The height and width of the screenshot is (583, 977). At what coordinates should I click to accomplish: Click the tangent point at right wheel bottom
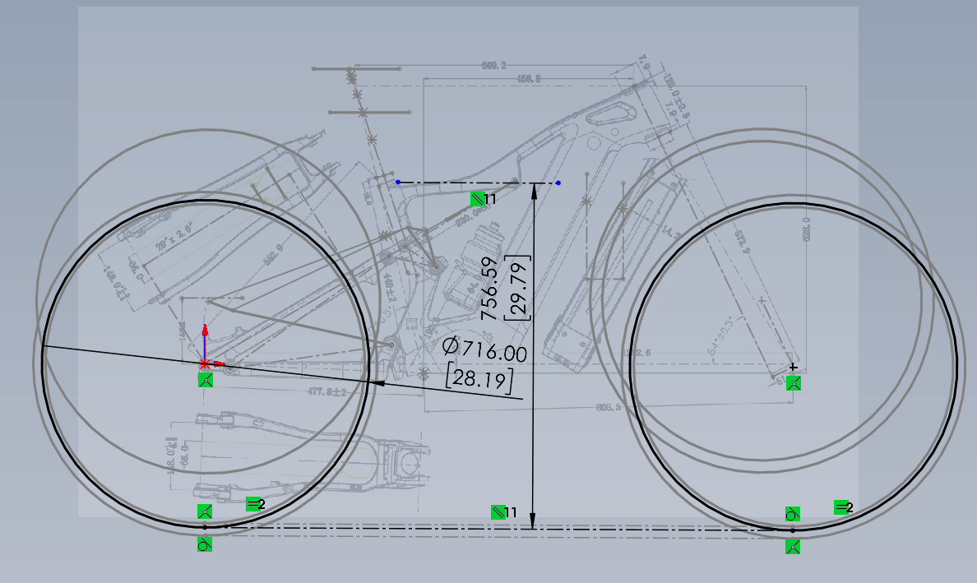(x=793, y=530)
